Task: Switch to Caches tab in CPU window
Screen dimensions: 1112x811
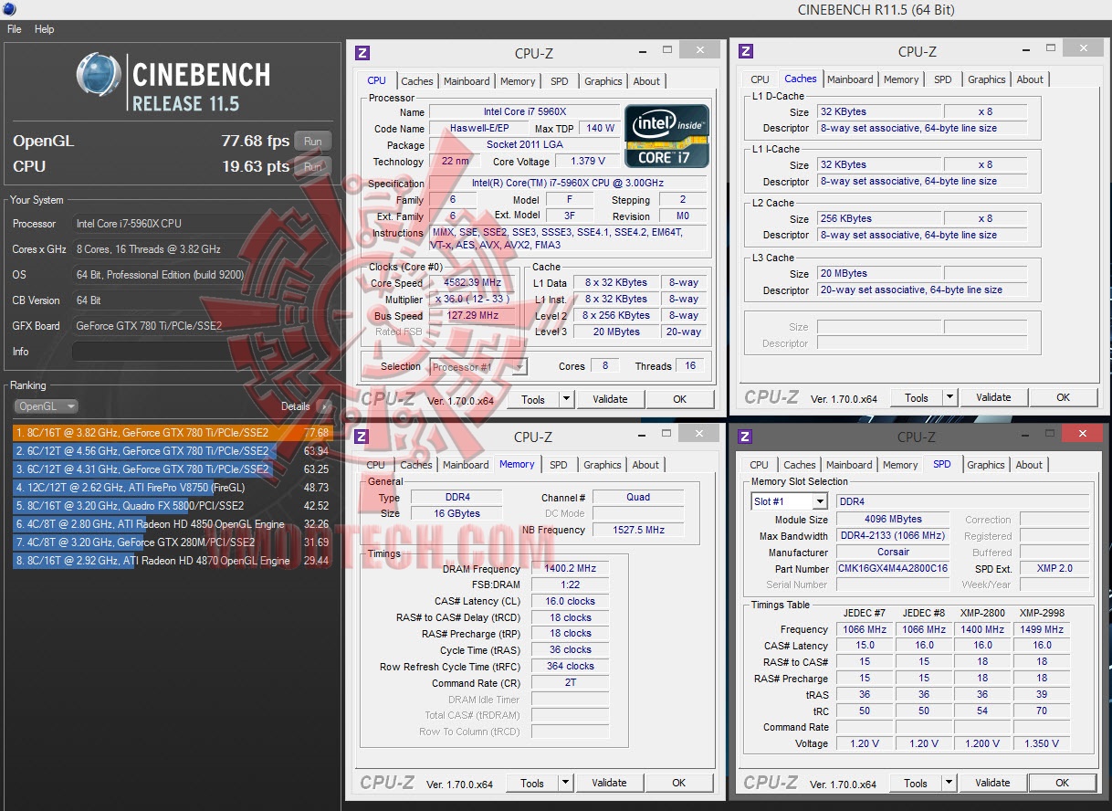Action: pos(417,81)
